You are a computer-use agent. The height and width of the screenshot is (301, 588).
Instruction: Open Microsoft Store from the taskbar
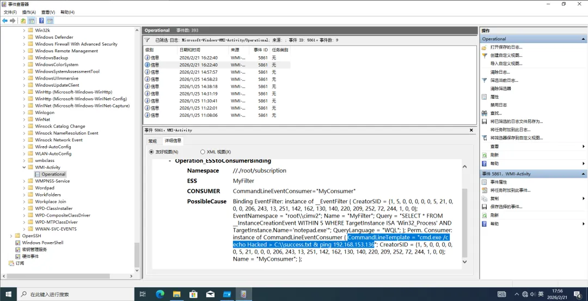(x=193, y=294)
